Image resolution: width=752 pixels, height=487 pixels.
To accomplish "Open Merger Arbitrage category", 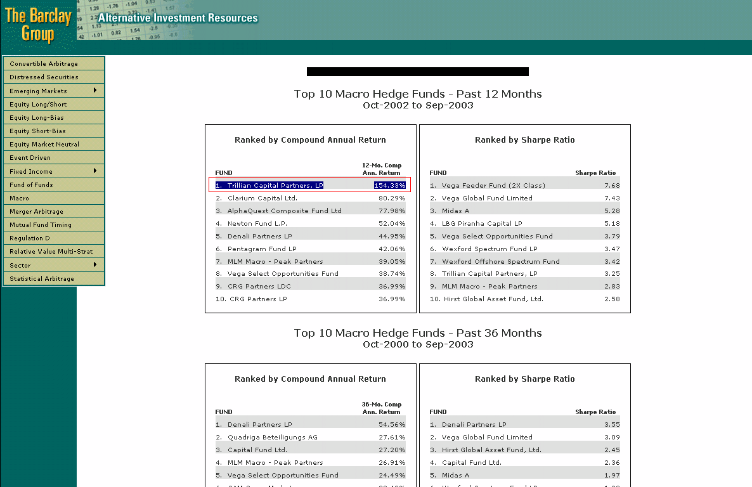I will click(x=54, y=211).
